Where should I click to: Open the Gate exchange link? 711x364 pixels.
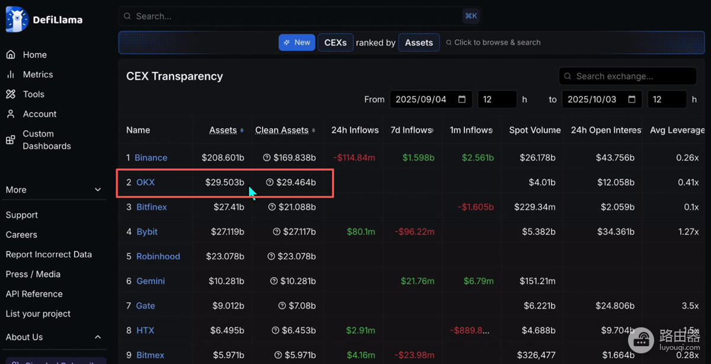[x=146, y=306]
